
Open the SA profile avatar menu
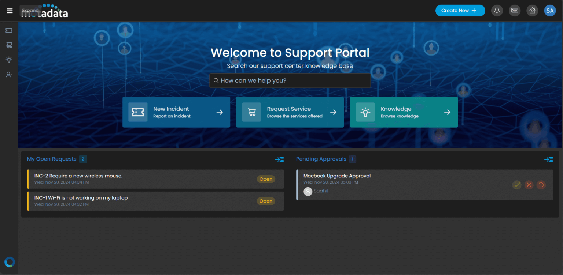click(x=550, y=10)
